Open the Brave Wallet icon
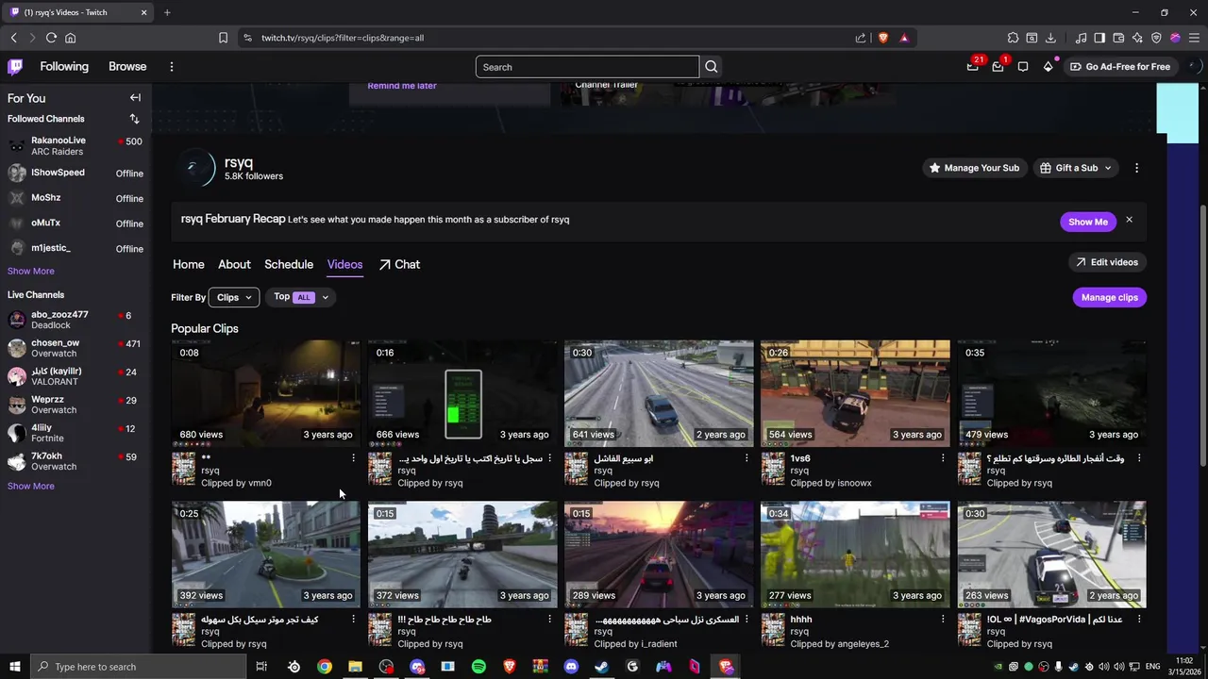Image resolution: width=1208 pixels, height=679 pixels. (1118, 38)
